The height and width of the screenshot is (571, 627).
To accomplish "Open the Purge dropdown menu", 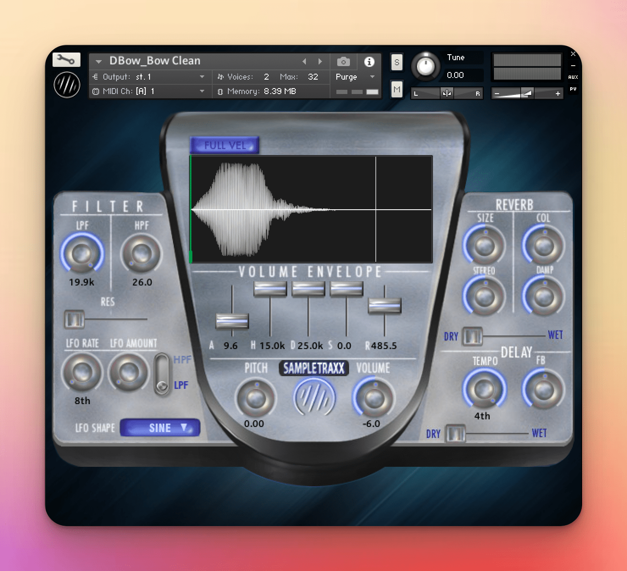I will click(355, 77).
